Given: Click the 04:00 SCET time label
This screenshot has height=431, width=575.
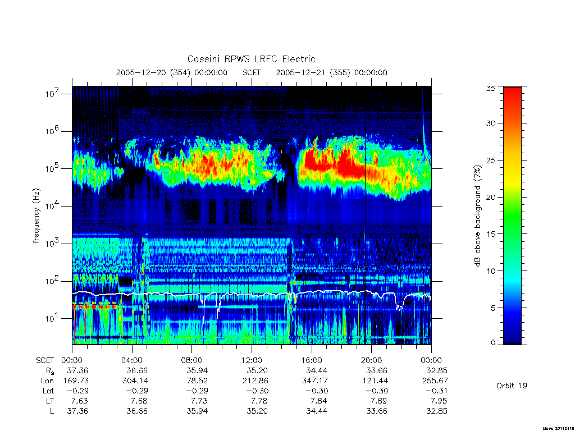Looking at the screenshot, I should (x=132, y=360).
